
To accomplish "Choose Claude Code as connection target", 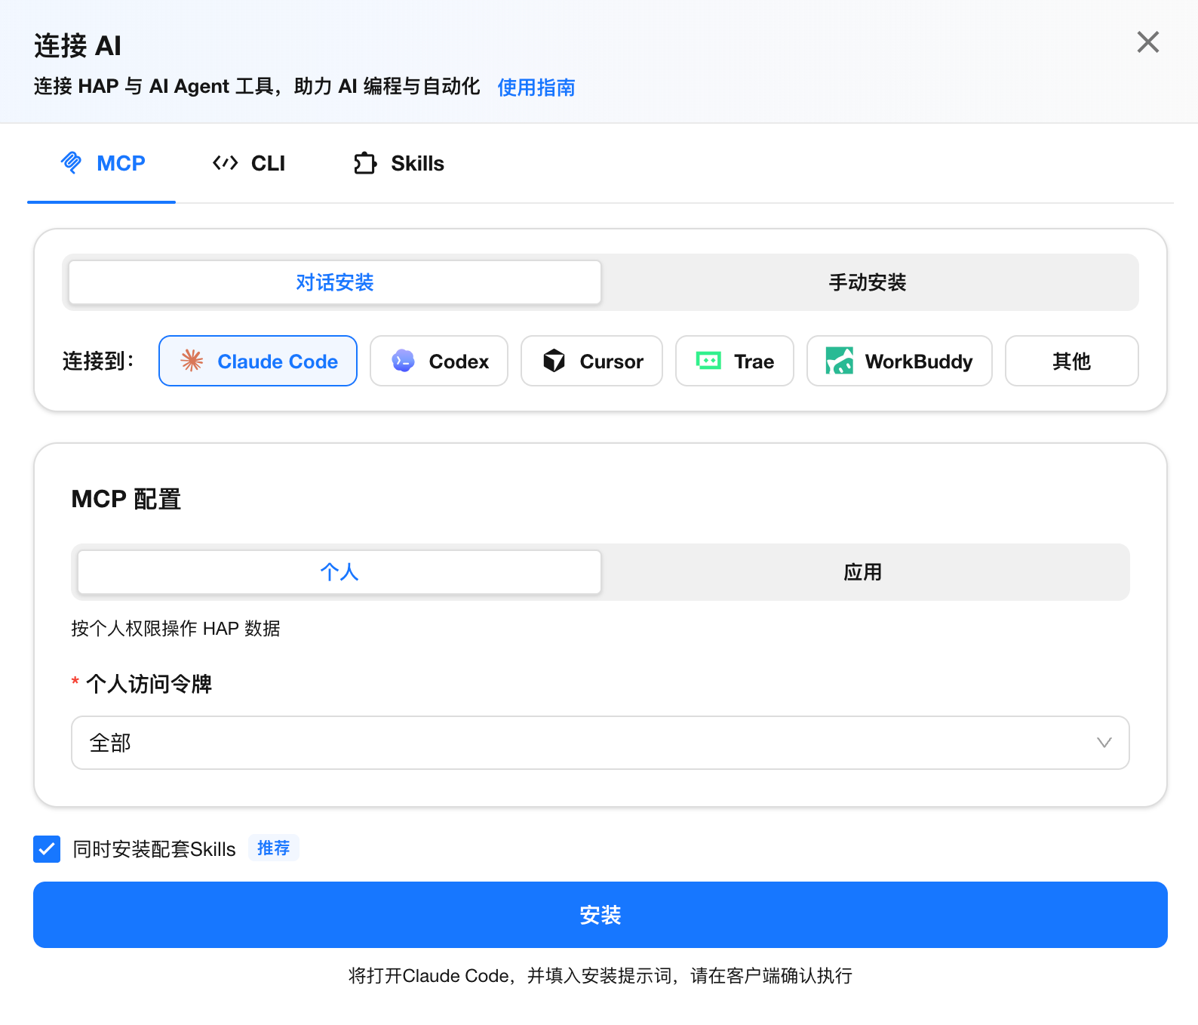I will 258,361.
